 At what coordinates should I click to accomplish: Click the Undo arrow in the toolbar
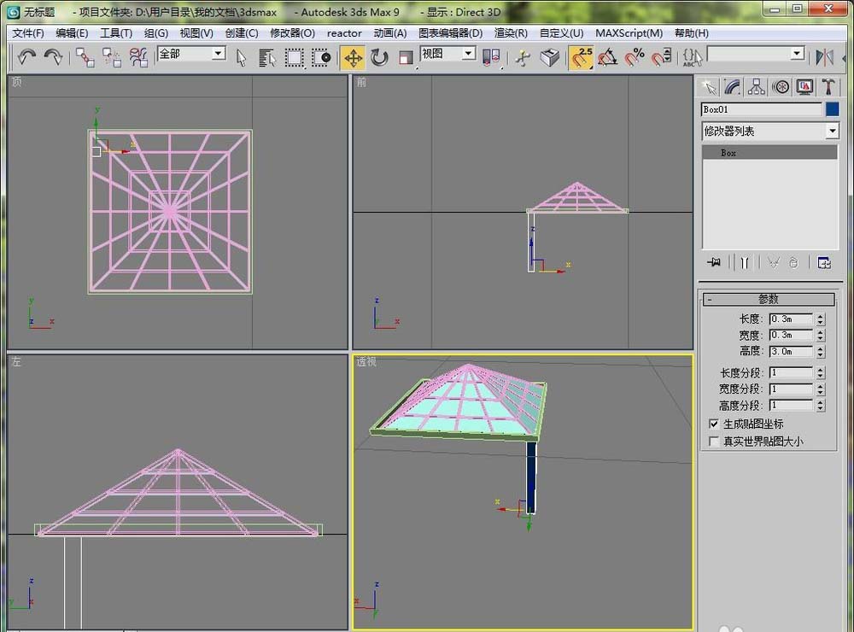tap(26, 57)
